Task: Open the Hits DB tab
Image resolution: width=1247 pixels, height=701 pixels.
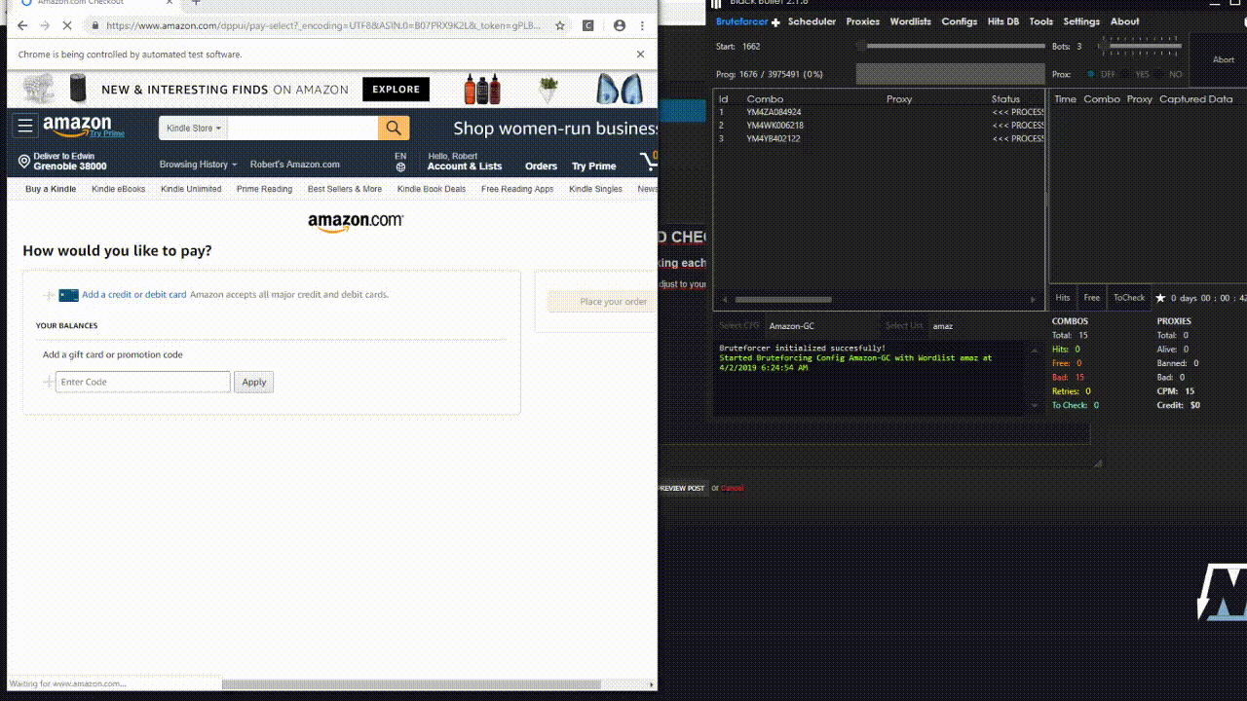Action: click(1002, 21)
